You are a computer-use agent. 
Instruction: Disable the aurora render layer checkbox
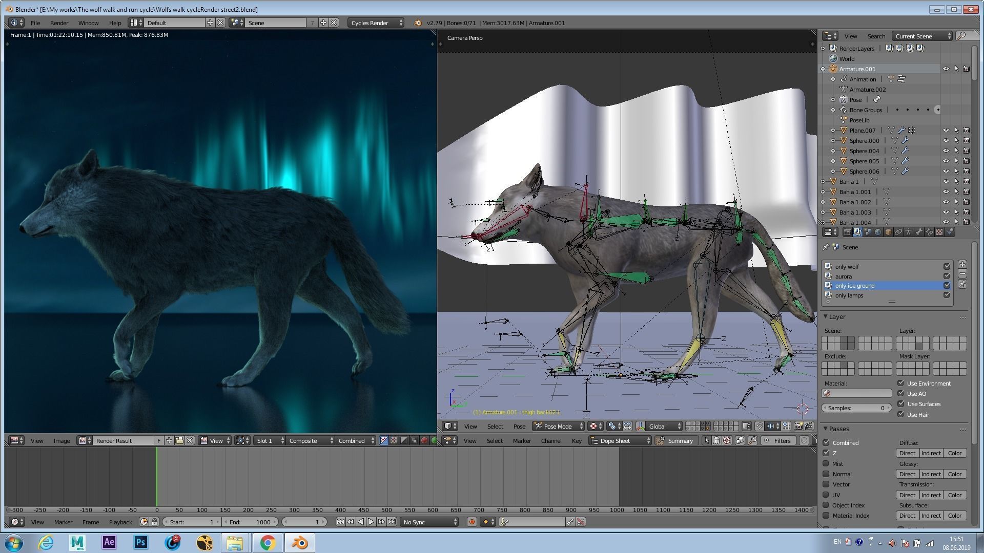coord(947,276)
